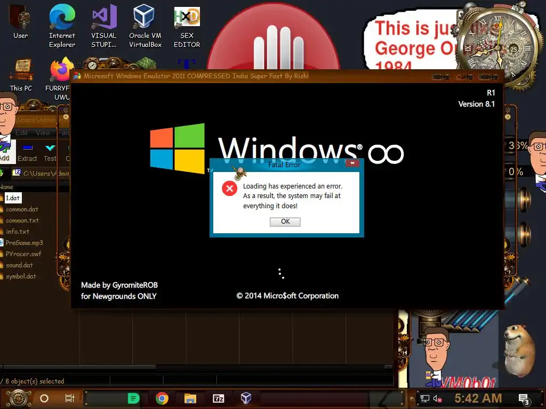Open the VISUAL STUPI... desktop icon

(104, 26)
